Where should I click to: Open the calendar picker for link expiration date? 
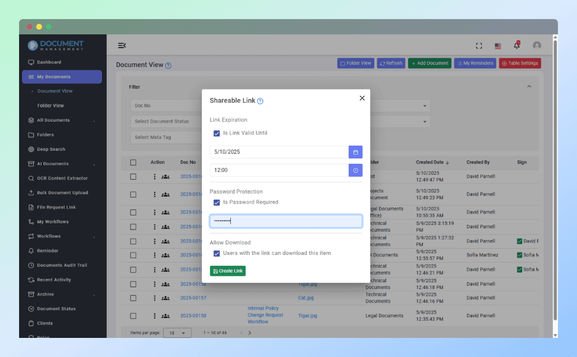(355, 152)
